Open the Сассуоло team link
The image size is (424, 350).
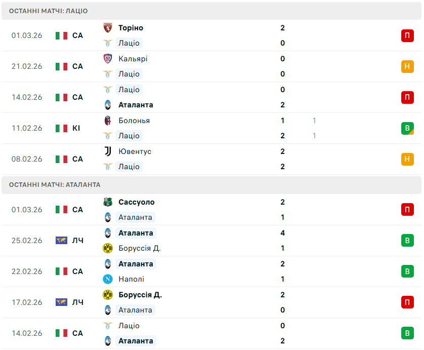click(x=136, y=202)
